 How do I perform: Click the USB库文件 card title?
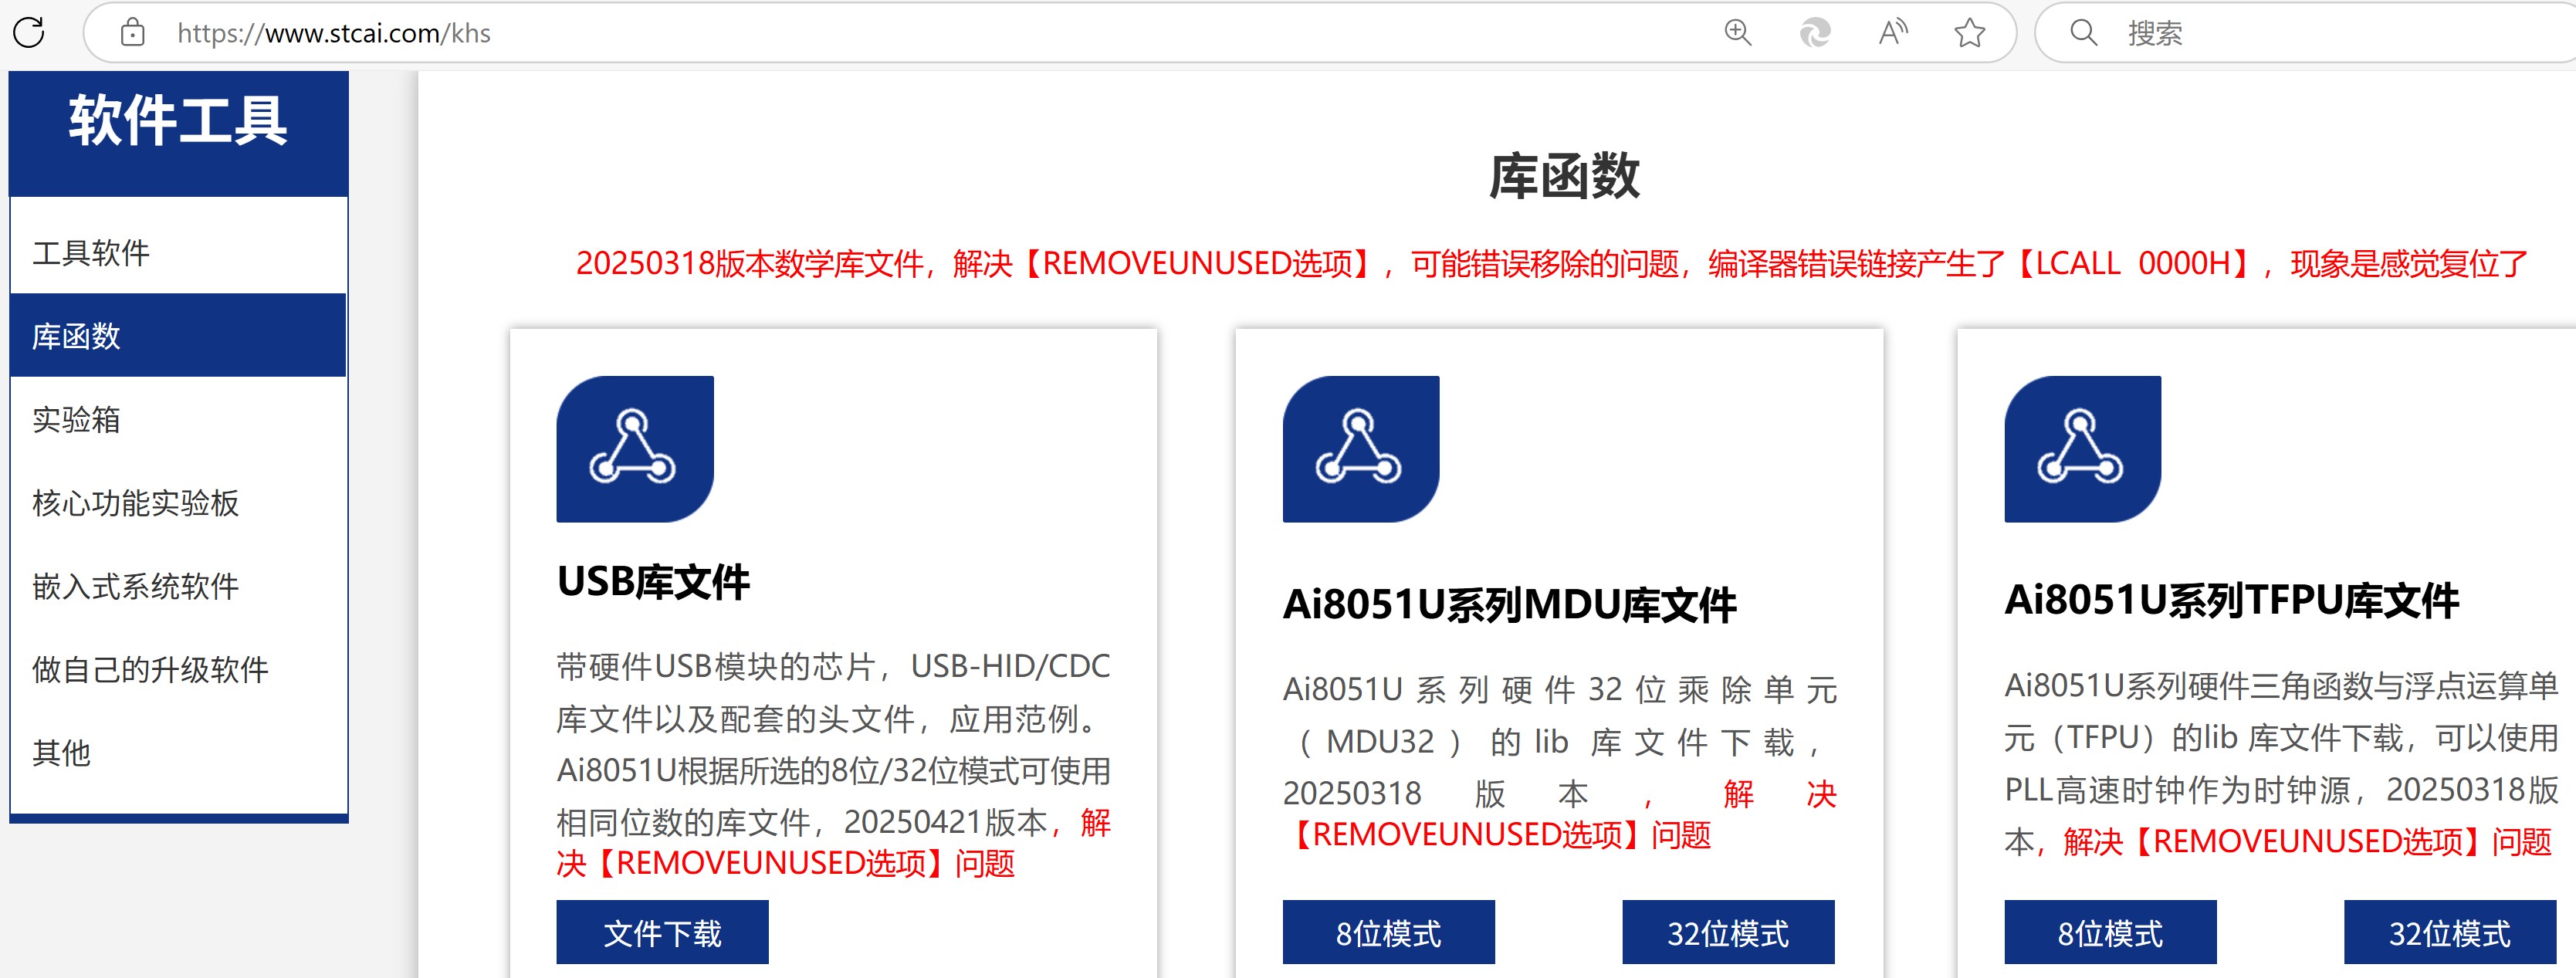coord(653,582)
